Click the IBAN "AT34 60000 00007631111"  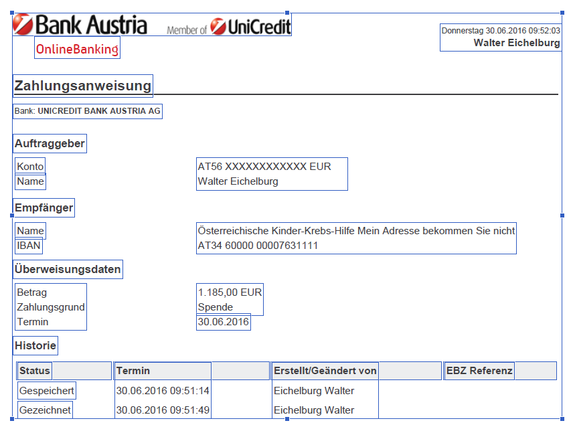click(258, 245)
